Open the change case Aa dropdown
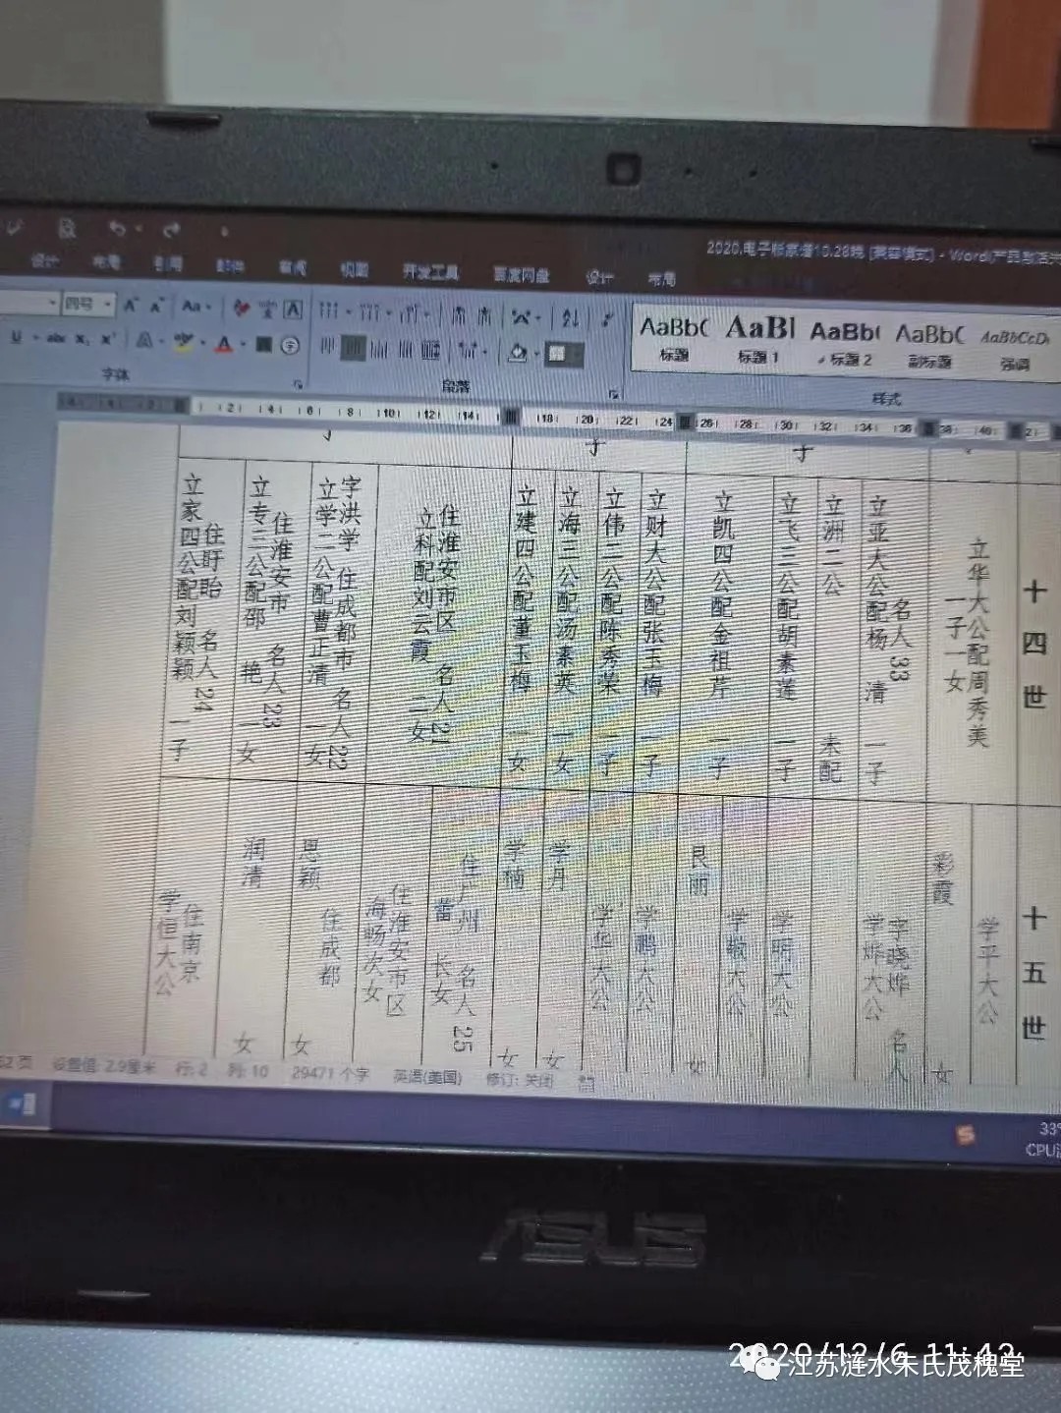 (x=195, y=307)
